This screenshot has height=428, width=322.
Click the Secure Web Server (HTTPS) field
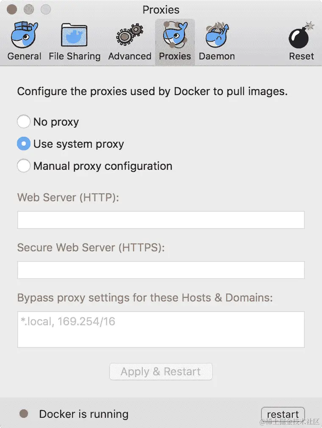click(161, 270)
